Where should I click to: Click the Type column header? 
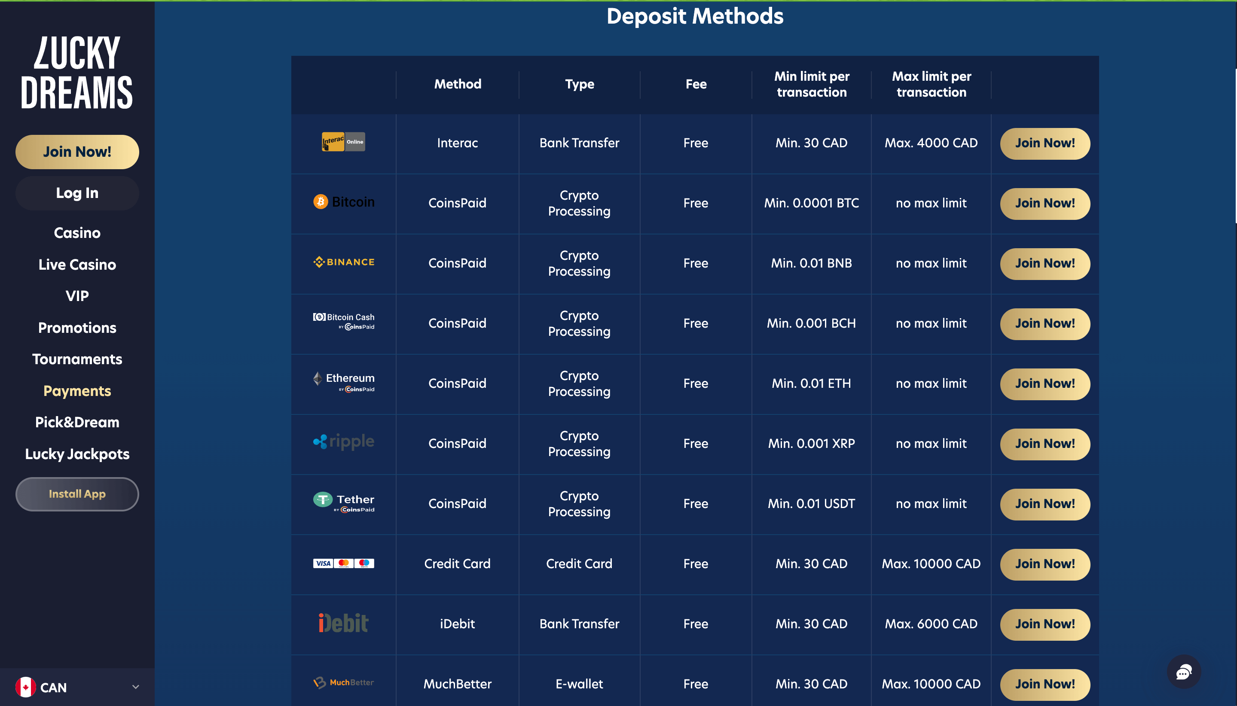tap(579, 84)
